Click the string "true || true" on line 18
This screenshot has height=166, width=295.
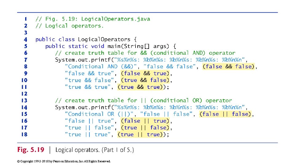tap(88, 134)
